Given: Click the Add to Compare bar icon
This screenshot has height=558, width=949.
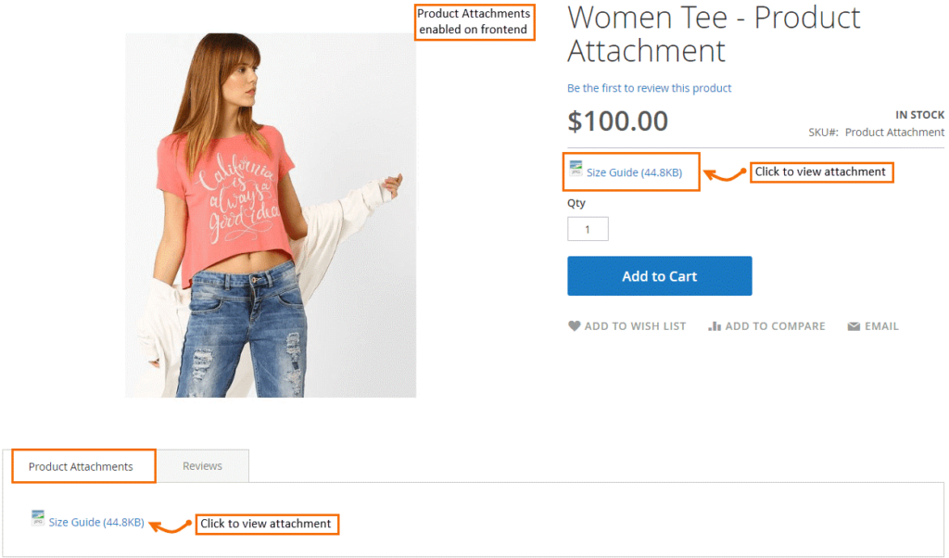Looking at the screenshot, I should [715, 325].
